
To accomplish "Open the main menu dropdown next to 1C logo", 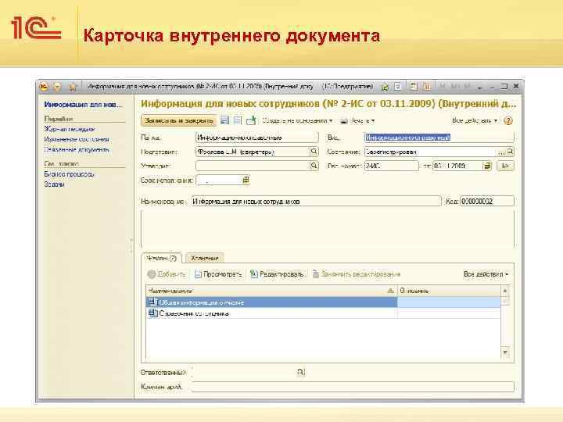I will [57, 87].
